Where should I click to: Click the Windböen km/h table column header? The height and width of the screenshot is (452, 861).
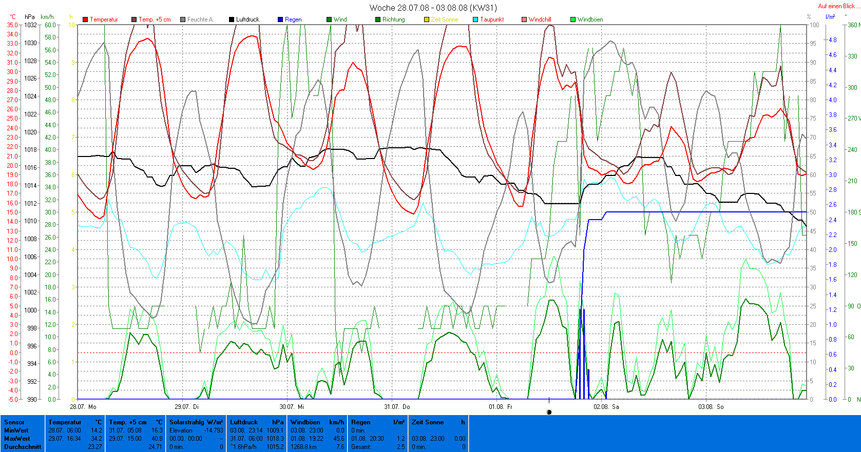[x=317, y=422]
